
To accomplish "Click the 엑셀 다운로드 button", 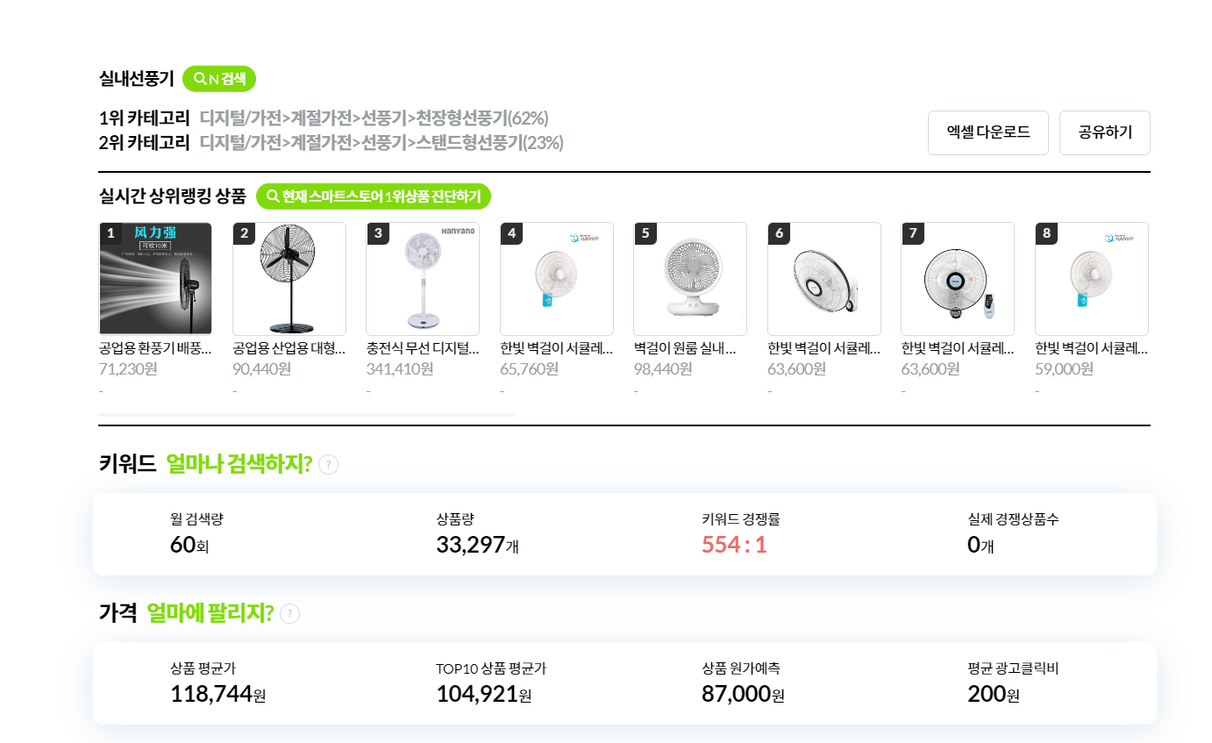I will [988, 133].
